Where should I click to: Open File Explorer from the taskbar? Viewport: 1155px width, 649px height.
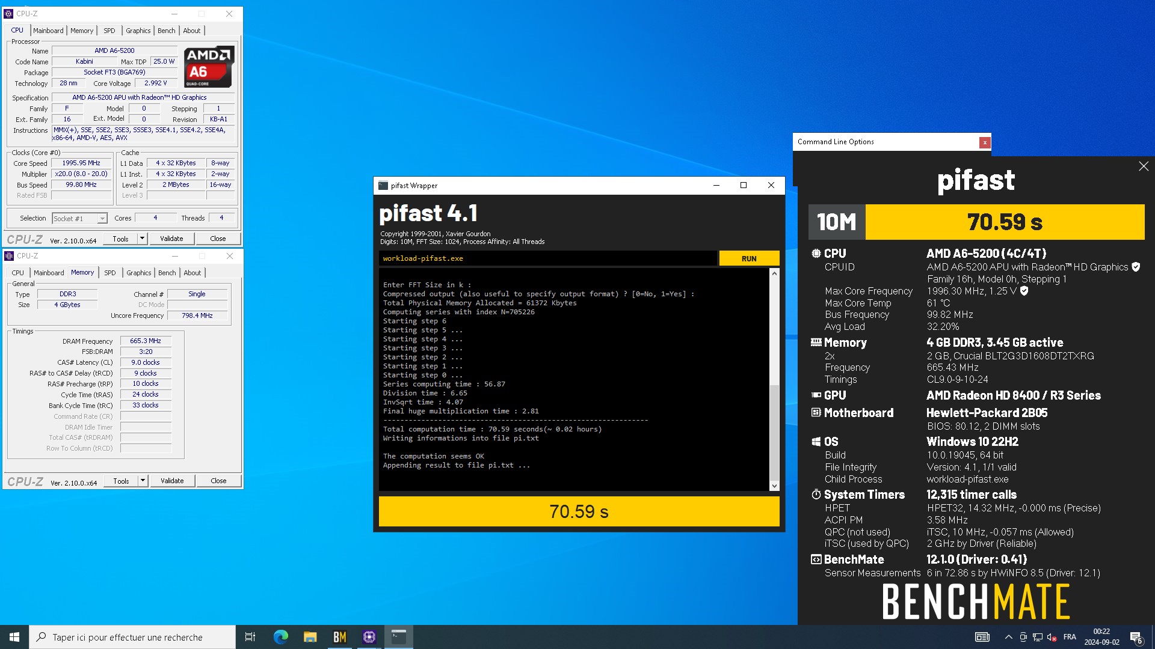(x=310, y=637)
